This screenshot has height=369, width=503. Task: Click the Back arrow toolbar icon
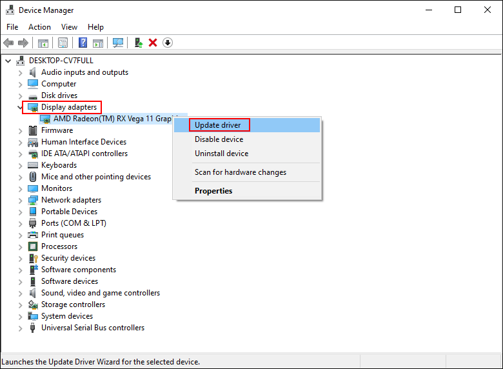click(x=8, y=43)
